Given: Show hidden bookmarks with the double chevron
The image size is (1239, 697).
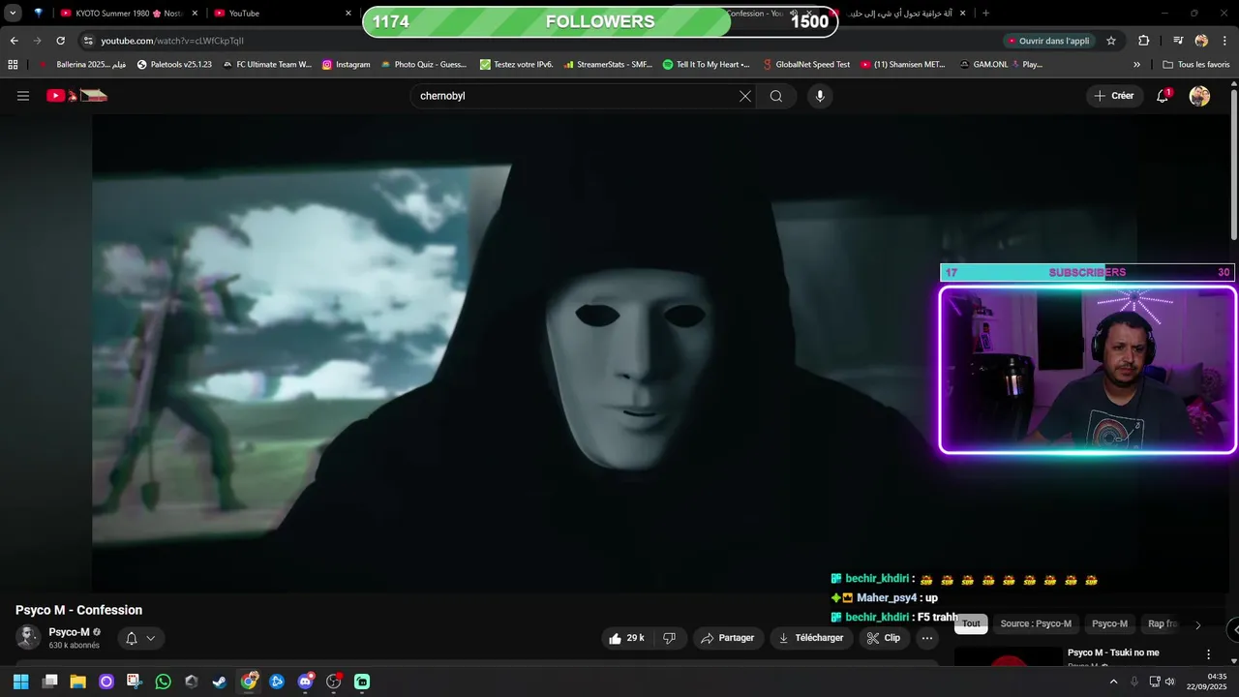Looking at the screenshot, I should [x=1136, y=65].
